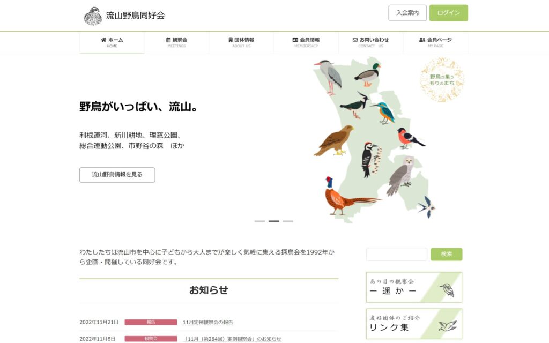Click the round 野鳥が集うもりのまち emblem
This screenshot has height=343, width=549.
(442, 80)
